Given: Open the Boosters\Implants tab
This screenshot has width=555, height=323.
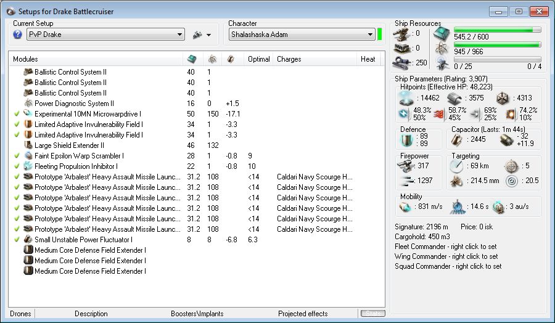Looking at the screenshot, I should pos(197,314).
